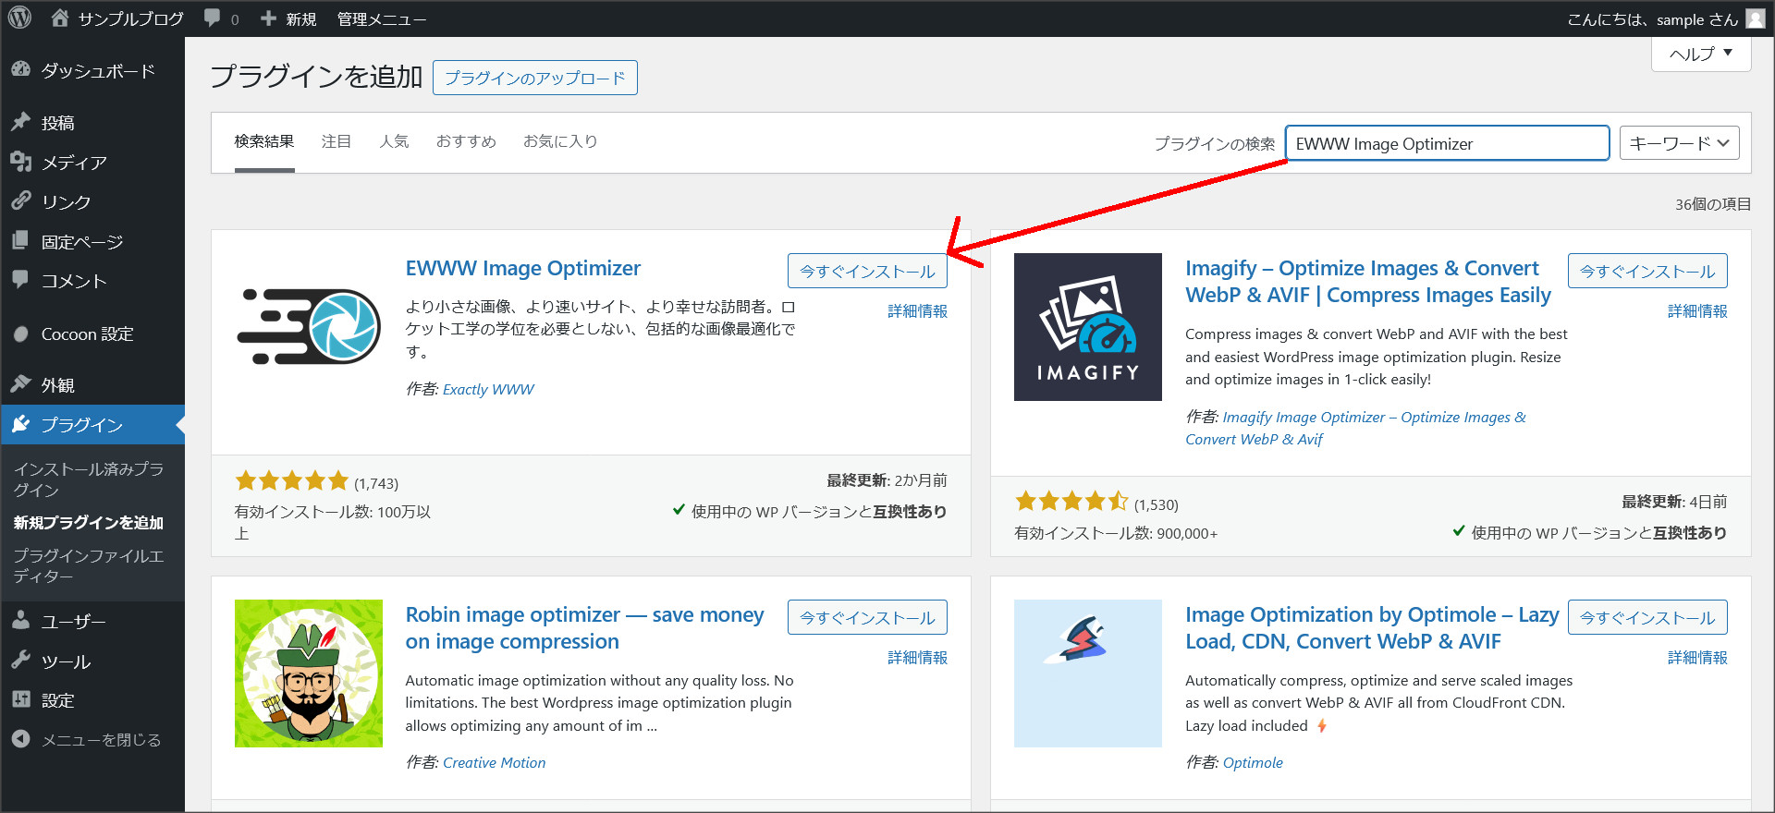Switch to the 人気 popular tab
This screenshot has width=1775, height=813.
coord(394,141)
